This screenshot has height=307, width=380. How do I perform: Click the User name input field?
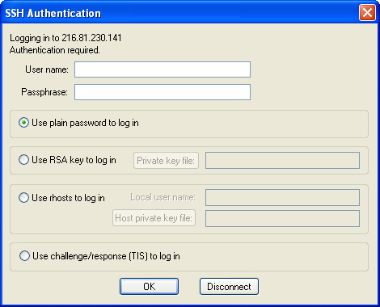click(x=163, y=69)
